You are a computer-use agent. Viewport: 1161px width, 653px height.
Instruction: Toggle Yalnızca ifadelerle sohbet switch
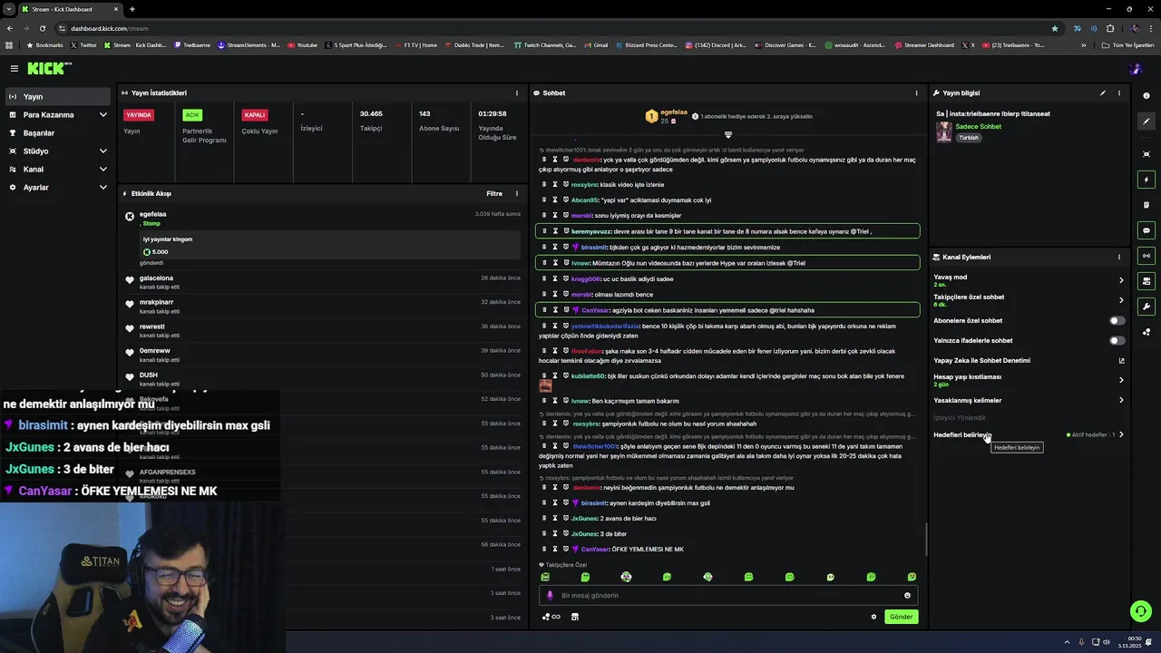(x=1117, y=340)
